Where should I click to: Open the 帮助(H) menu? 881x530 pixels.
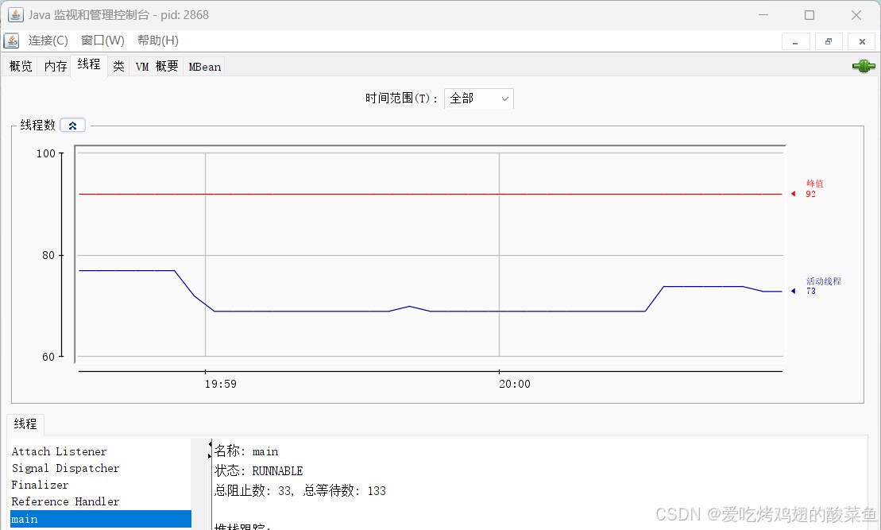tap(158, 41)
